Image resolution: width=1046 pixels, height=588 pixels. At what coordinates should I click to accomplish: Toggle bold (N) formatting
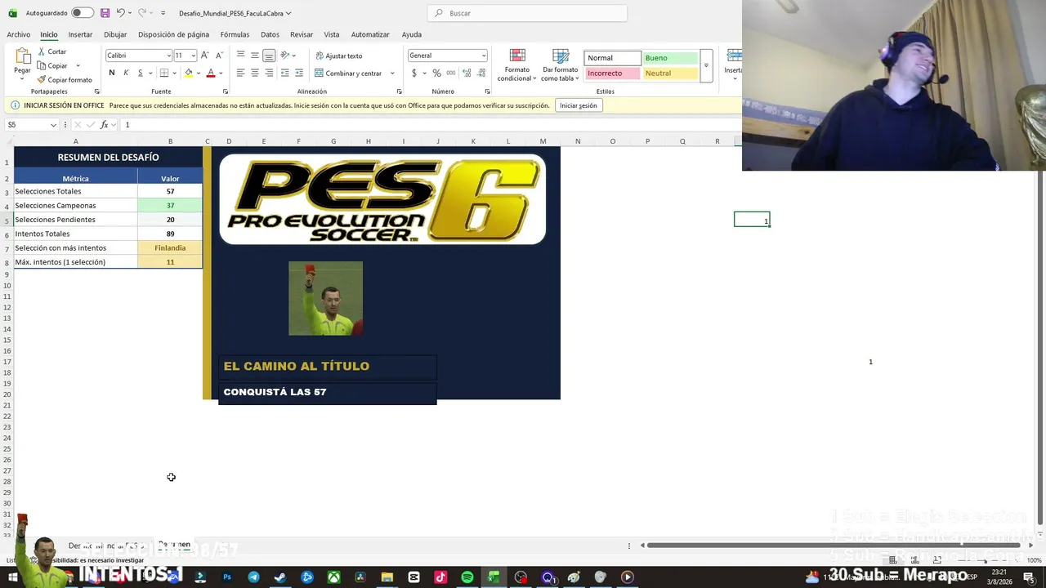point(112,73)
